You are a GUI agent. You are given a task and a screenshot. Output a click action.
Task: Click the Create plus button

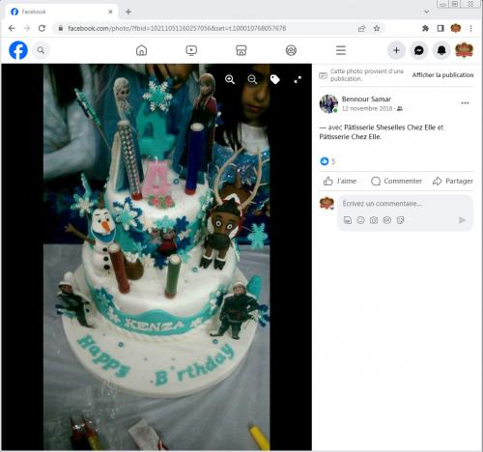tap(396, 50)
